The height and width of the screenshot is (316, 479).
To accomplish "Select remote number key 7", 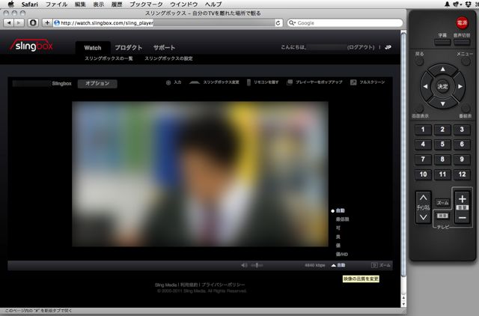I will coord(423,159).
